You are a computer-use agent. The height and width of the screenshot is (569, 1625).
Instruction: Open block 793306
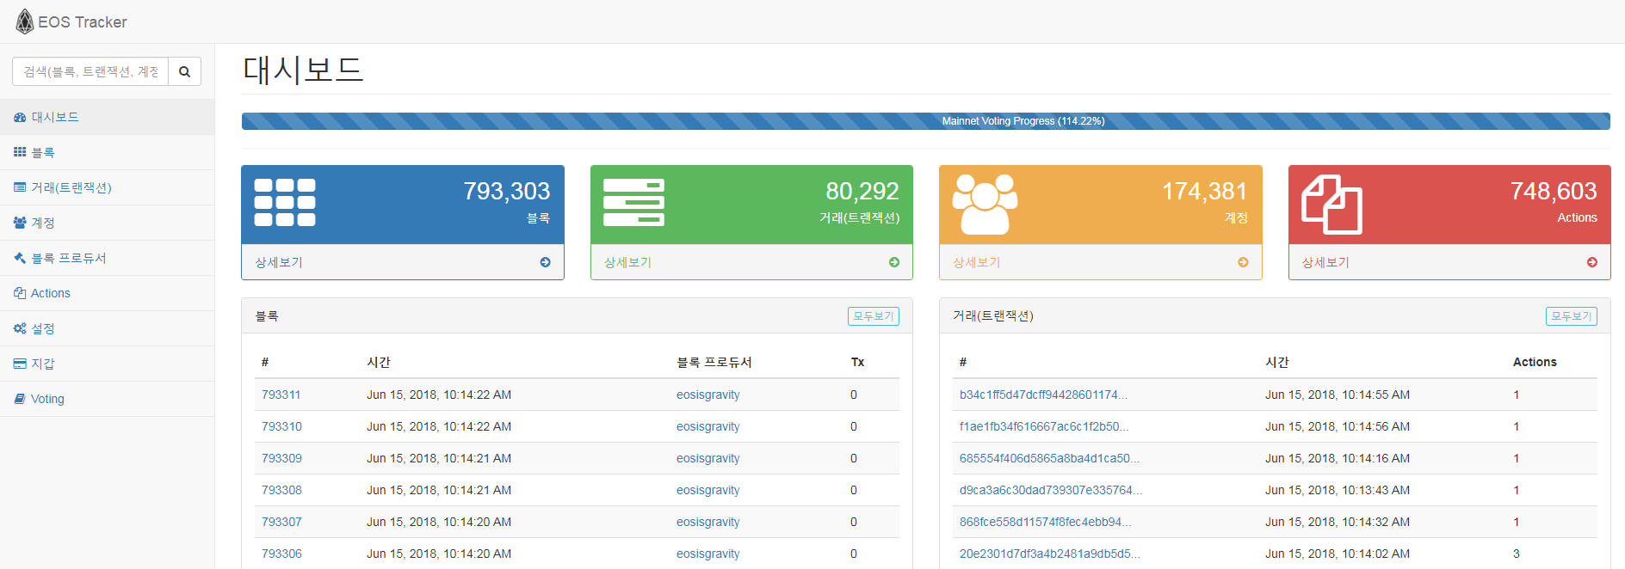coord(281,554)
